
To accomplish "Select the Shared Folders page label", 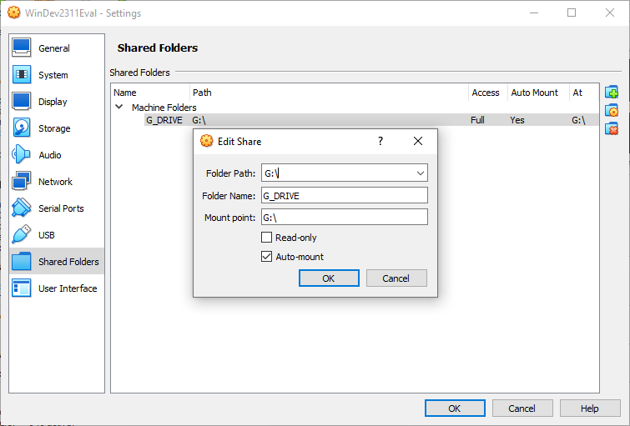I will click(68, 262).
